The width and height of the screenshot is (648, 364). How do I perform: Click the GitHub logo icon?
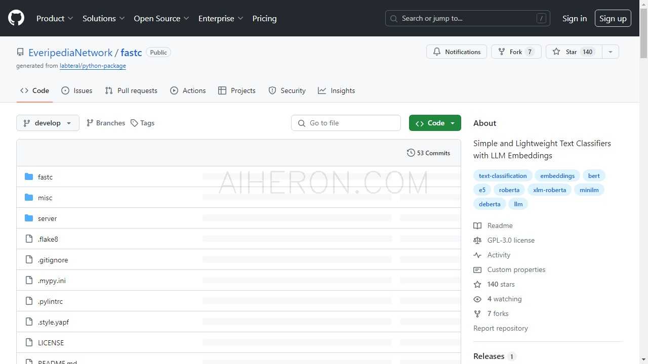[x=16, y=18]
